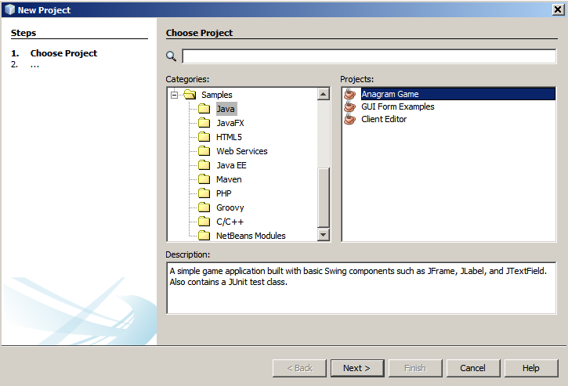Click the Client Editor project icon

click(349, 119)
